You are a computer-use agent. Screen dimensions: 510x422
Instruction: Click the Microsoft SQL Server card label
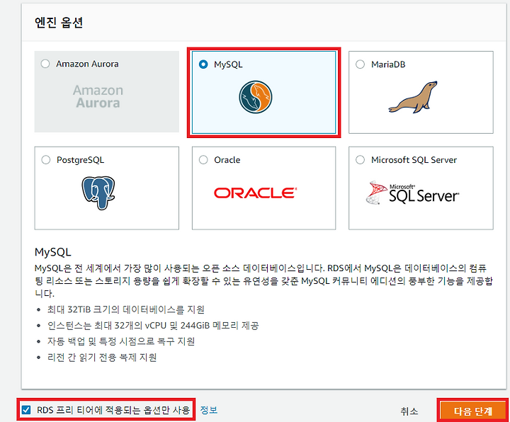(x=414, y=160)
